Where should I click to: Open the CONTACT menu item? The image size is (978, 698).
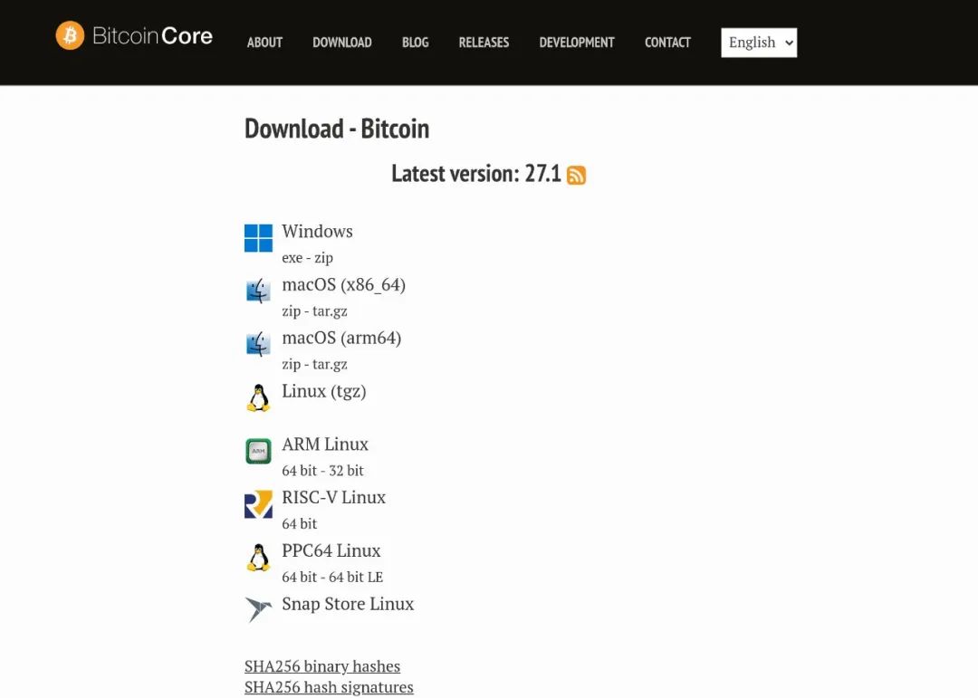667,43
